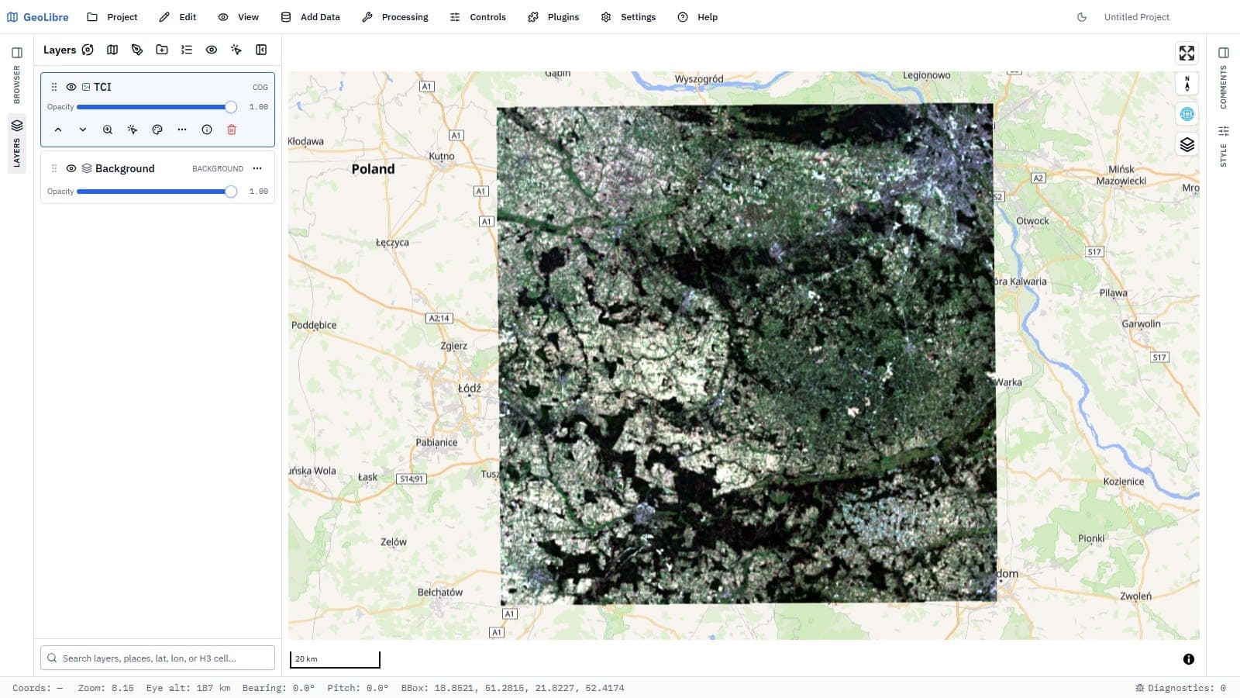Toggle visibility of all layers
1240x698 pixels.
click(212, 50)
